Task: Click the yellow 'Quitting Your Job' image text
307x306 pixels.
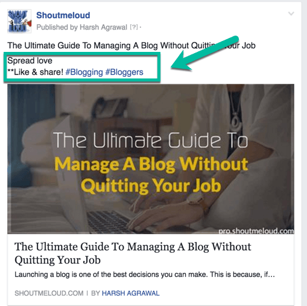Action: tap(151, 186)
